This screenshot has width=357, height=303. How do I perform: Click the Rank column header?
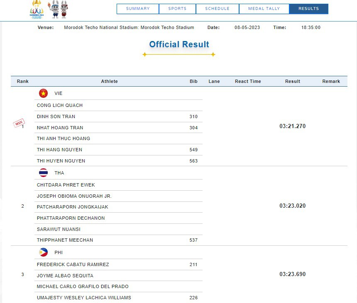23,81
